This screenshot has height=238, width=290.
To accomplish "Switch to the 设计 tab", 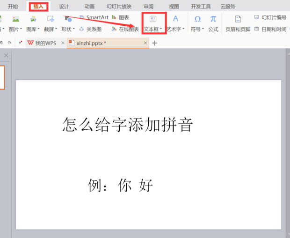I will click(x=64, y=7).
